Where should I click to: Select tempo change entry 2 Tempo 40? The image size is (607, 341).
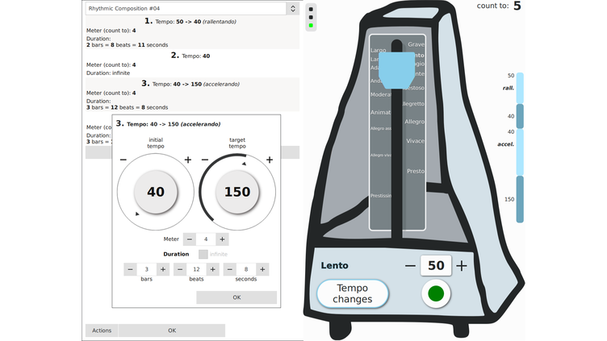[192, 64]
